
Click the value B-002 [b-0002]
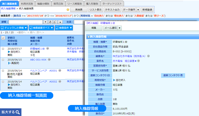coord(122,51)
